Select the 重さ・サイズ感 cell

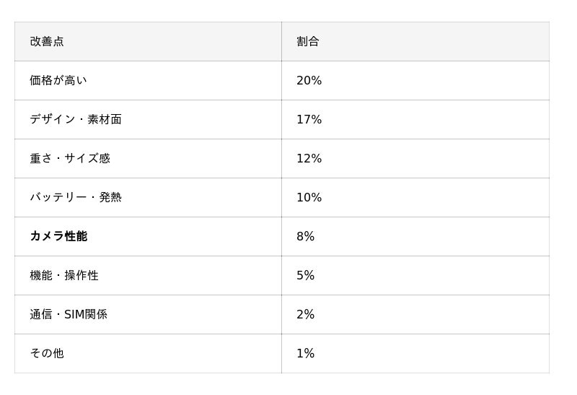tap(70, 159)
